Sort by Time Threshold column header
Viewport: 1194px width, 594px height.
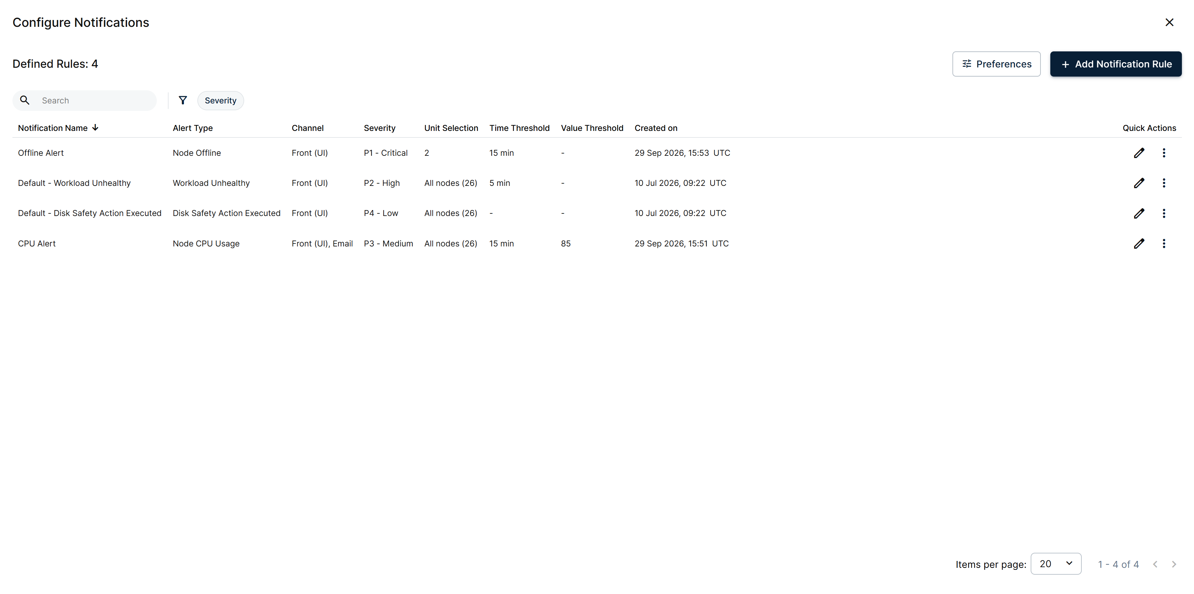click(520, 128)
